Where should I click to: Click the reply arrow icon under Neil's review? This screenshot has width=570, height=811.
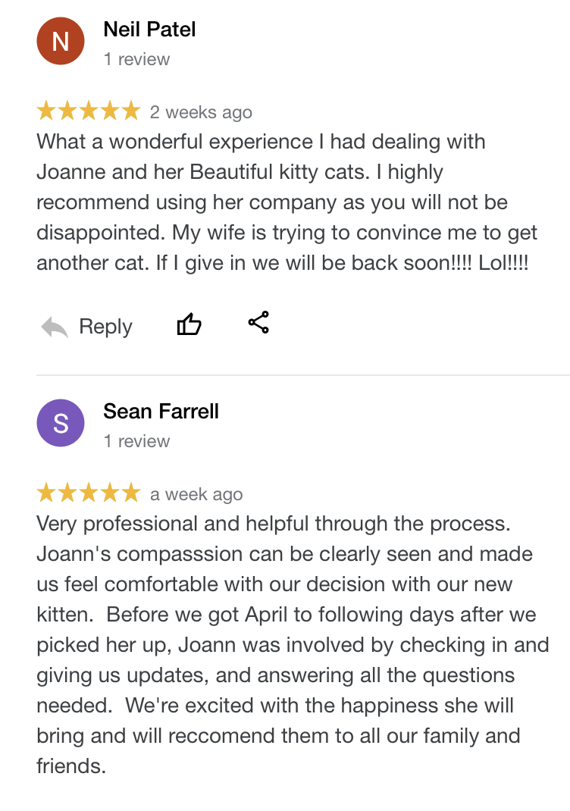point(55,327)
